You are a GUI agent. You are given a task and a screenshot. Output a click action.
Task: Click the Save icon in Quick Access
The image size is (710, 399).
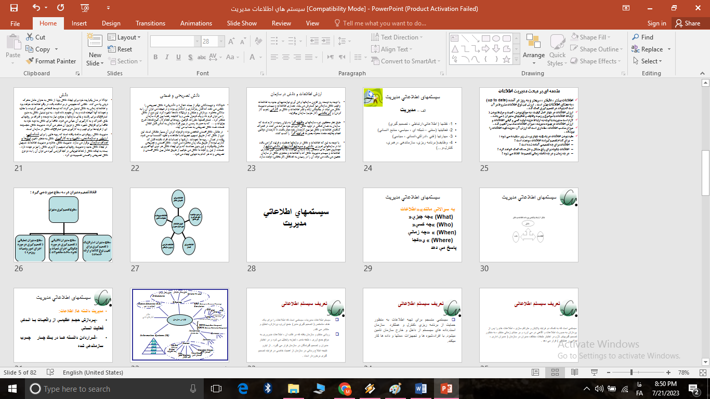14,8
